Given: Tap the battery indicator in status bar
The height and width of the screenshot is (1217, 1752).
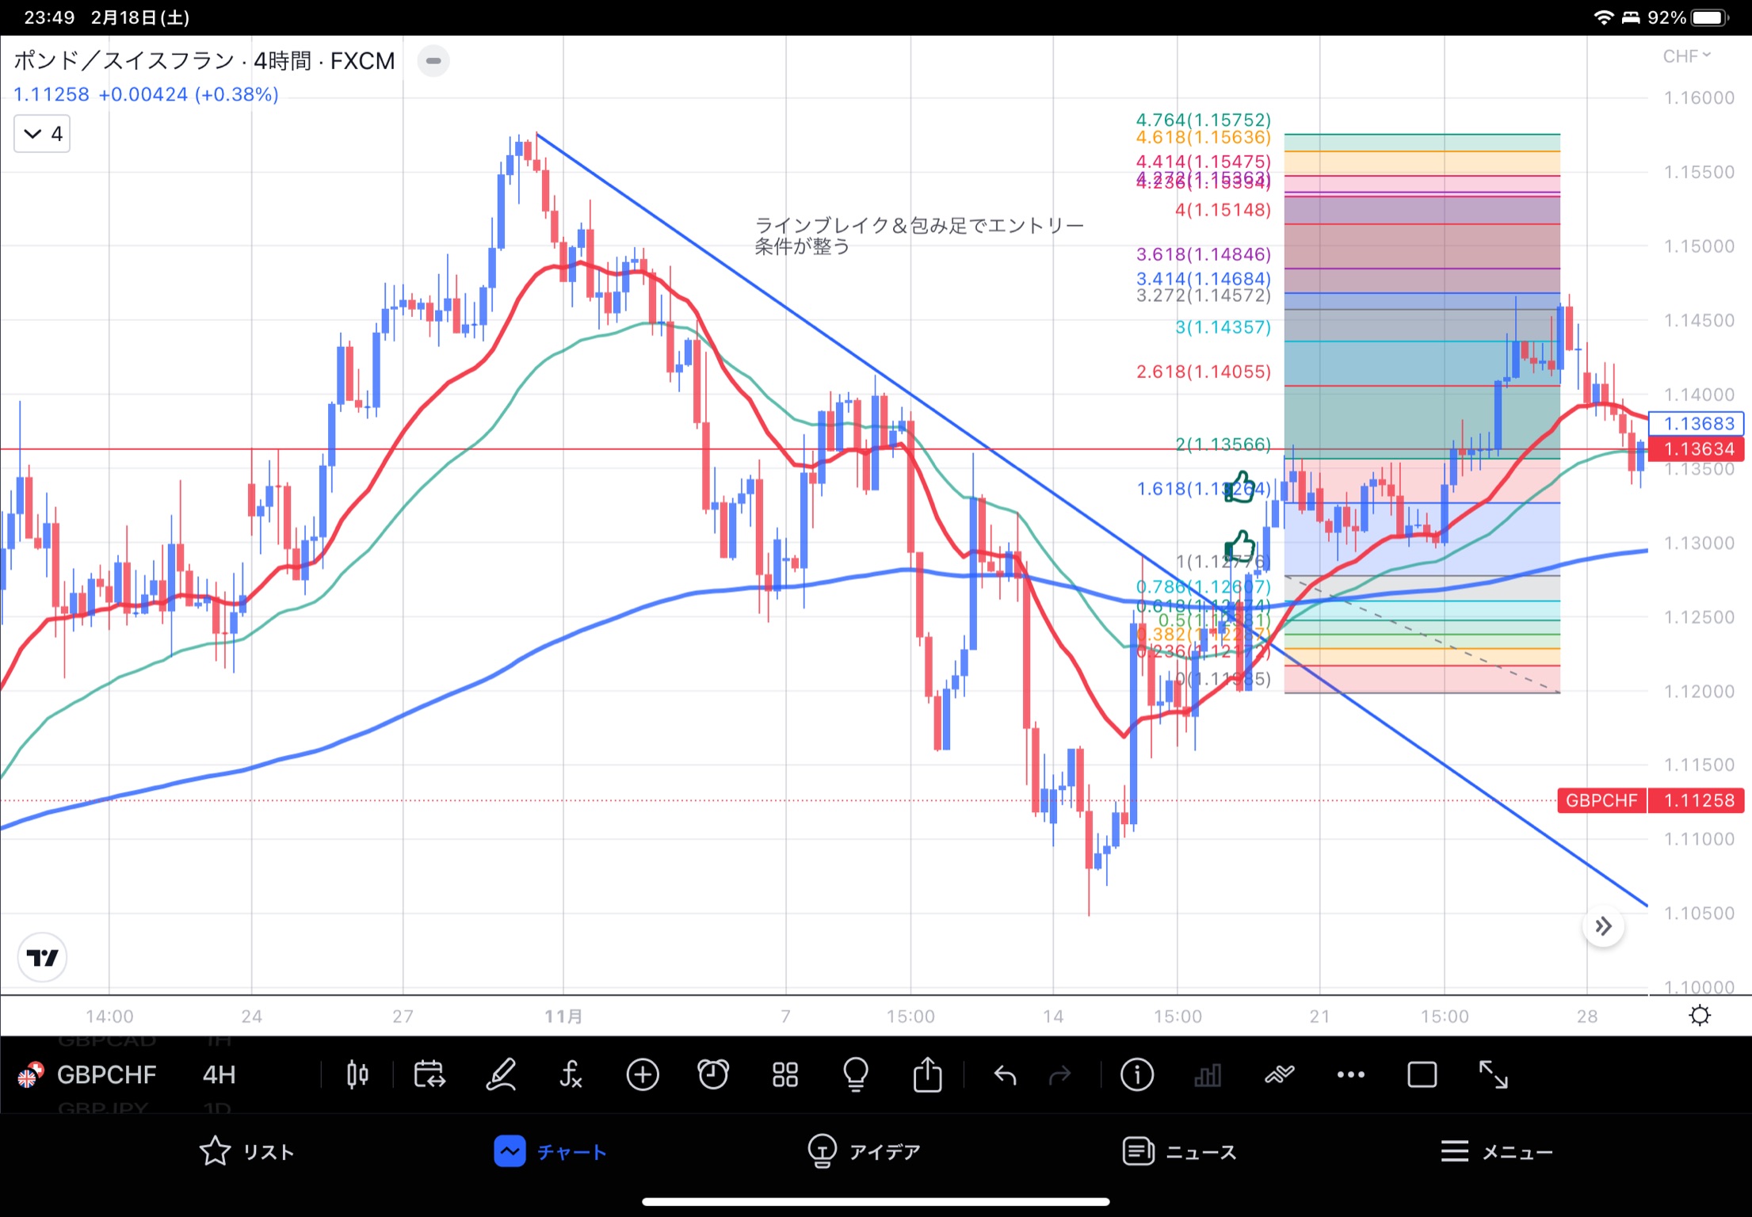Looking at the screenshot, I should pos(1709,17).
